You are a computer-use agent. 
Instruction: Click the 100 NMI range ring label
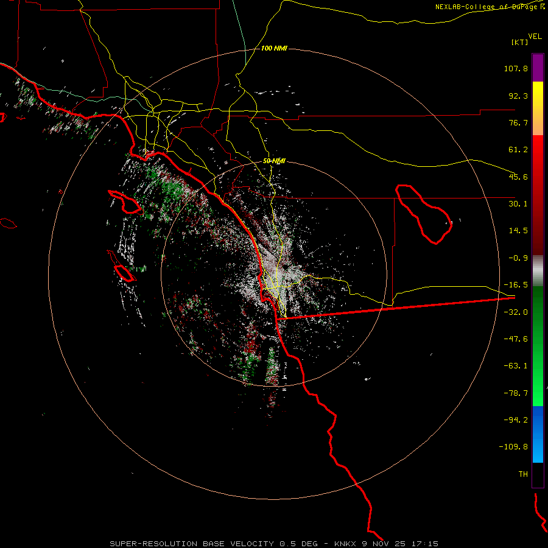point(274,48)
